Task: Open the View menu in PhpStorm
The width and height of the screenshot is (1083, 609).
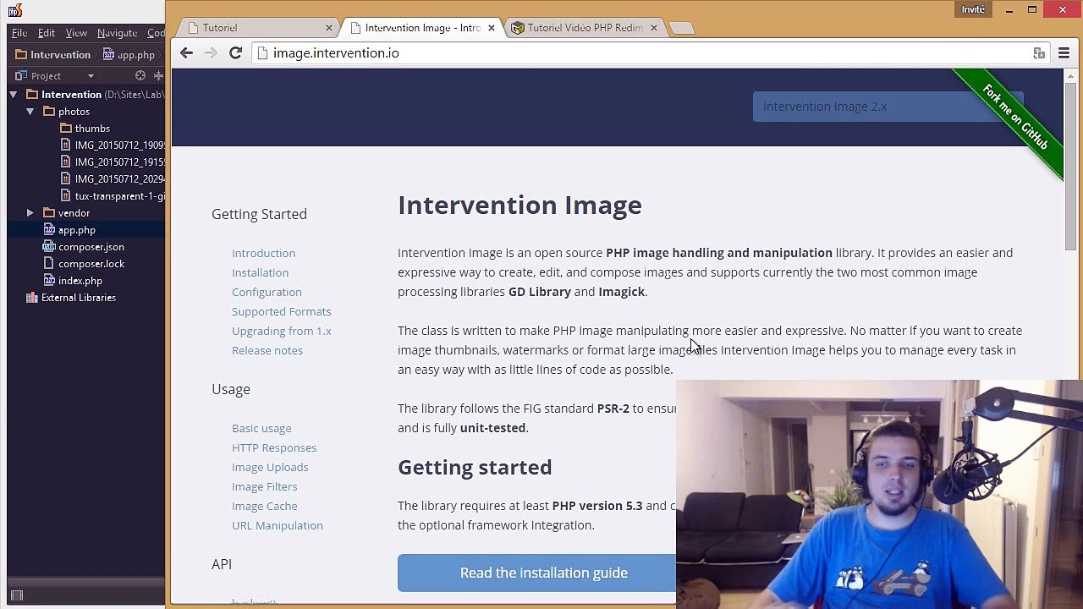Action: click(76, 33)
